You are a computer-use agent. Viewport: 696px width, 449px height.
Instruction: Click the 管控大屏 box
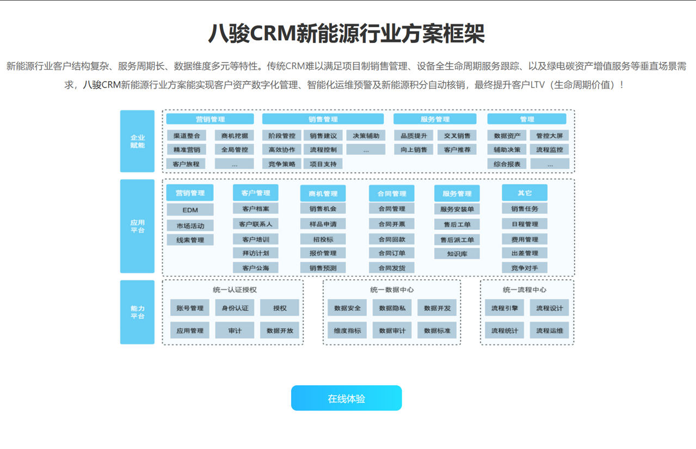tap(549, 136)
